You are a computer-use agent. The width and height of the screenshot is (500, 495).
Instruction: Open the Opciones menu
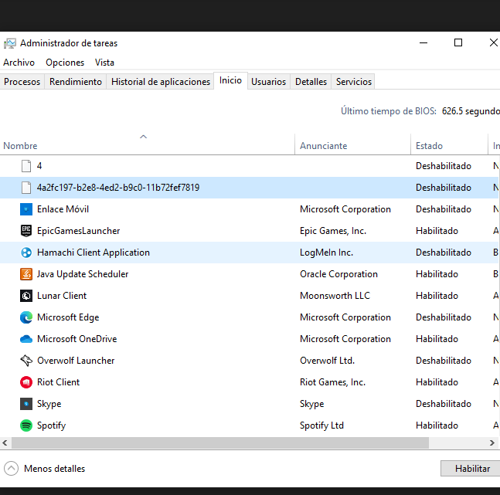(65, 63)
